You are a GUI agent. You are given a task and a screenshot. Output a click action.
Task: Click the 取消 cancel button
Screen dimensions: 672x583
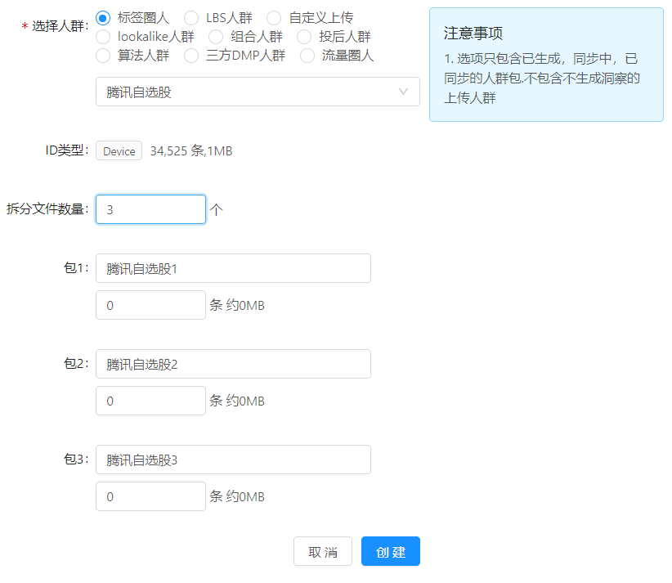(x=323, y=551)
